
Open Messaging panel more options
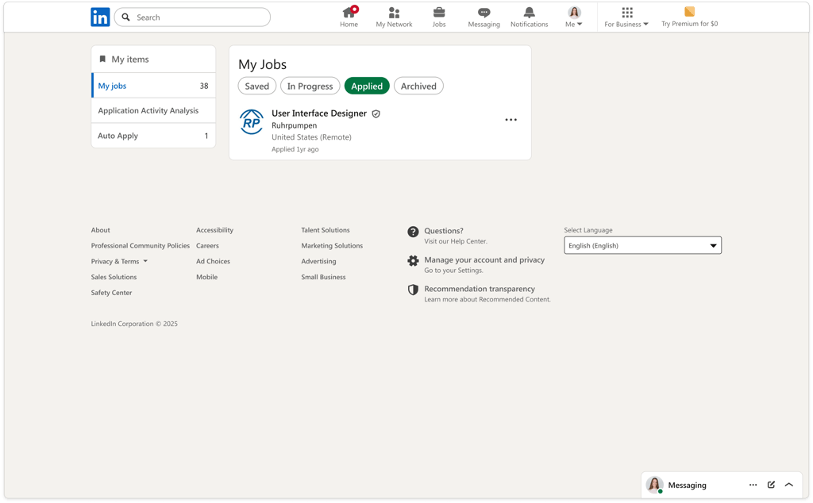753,485
